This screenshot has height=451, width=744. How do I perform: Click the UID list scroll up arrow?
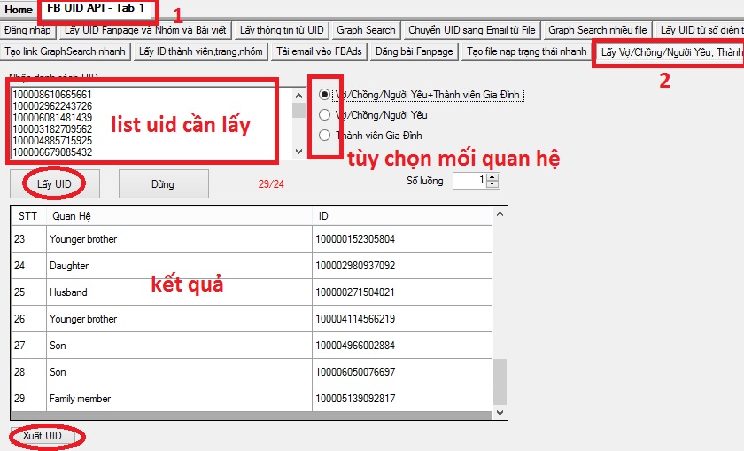point(299,96)
